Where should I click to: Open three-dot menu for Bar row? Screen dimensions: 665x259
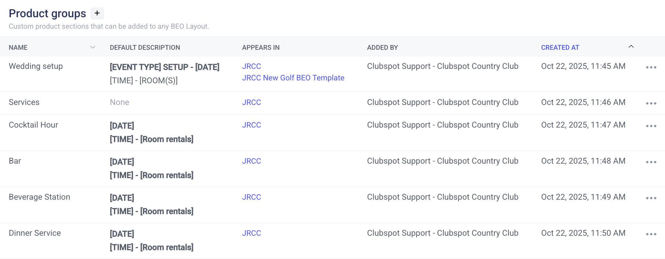click(x=651, y=162)
